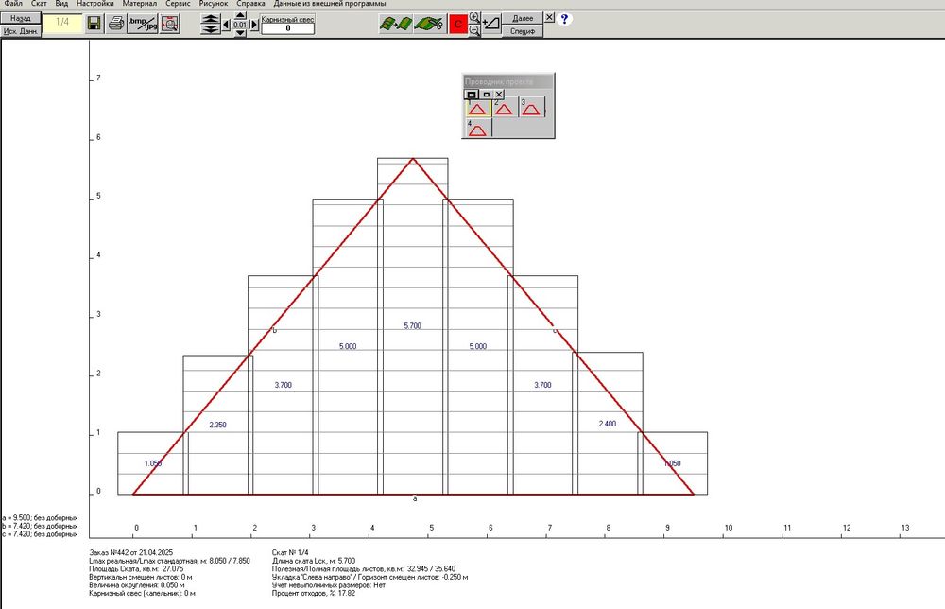This screenshot has height=609, width=945.
Task: Click the blue question mark help icon
Action: [x=564, y=19]
